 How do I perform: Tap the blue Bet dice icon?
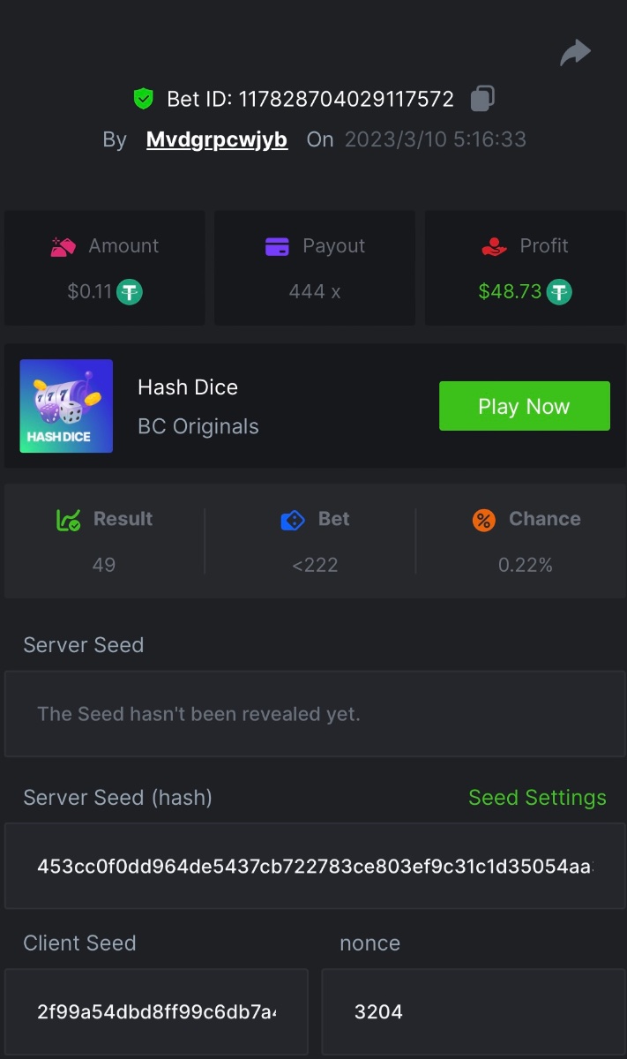[292, 520]
